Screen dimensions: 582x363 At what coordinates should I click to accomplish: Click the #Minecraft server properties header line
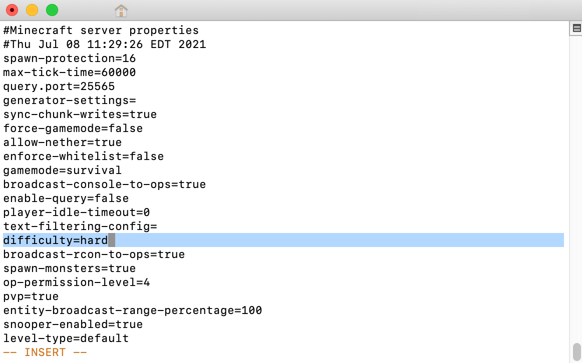(x=101, y=30)
